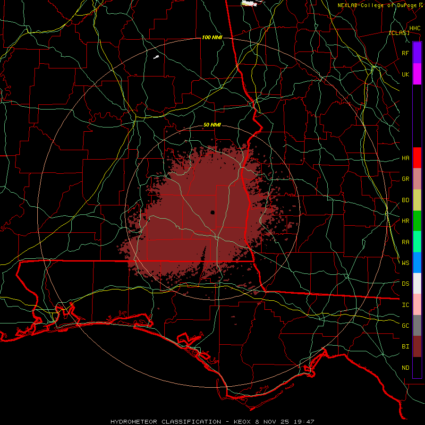The height and width of the screenshot is (425, 425).
Task: Click the black radar site dot
Action: pos(212,212)
